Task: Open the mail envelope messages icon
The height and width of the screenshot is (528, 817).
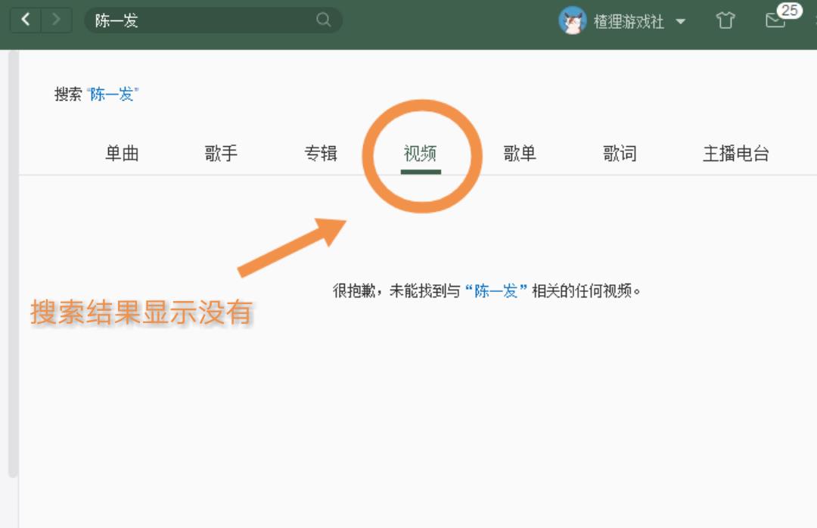Action: 775,22
